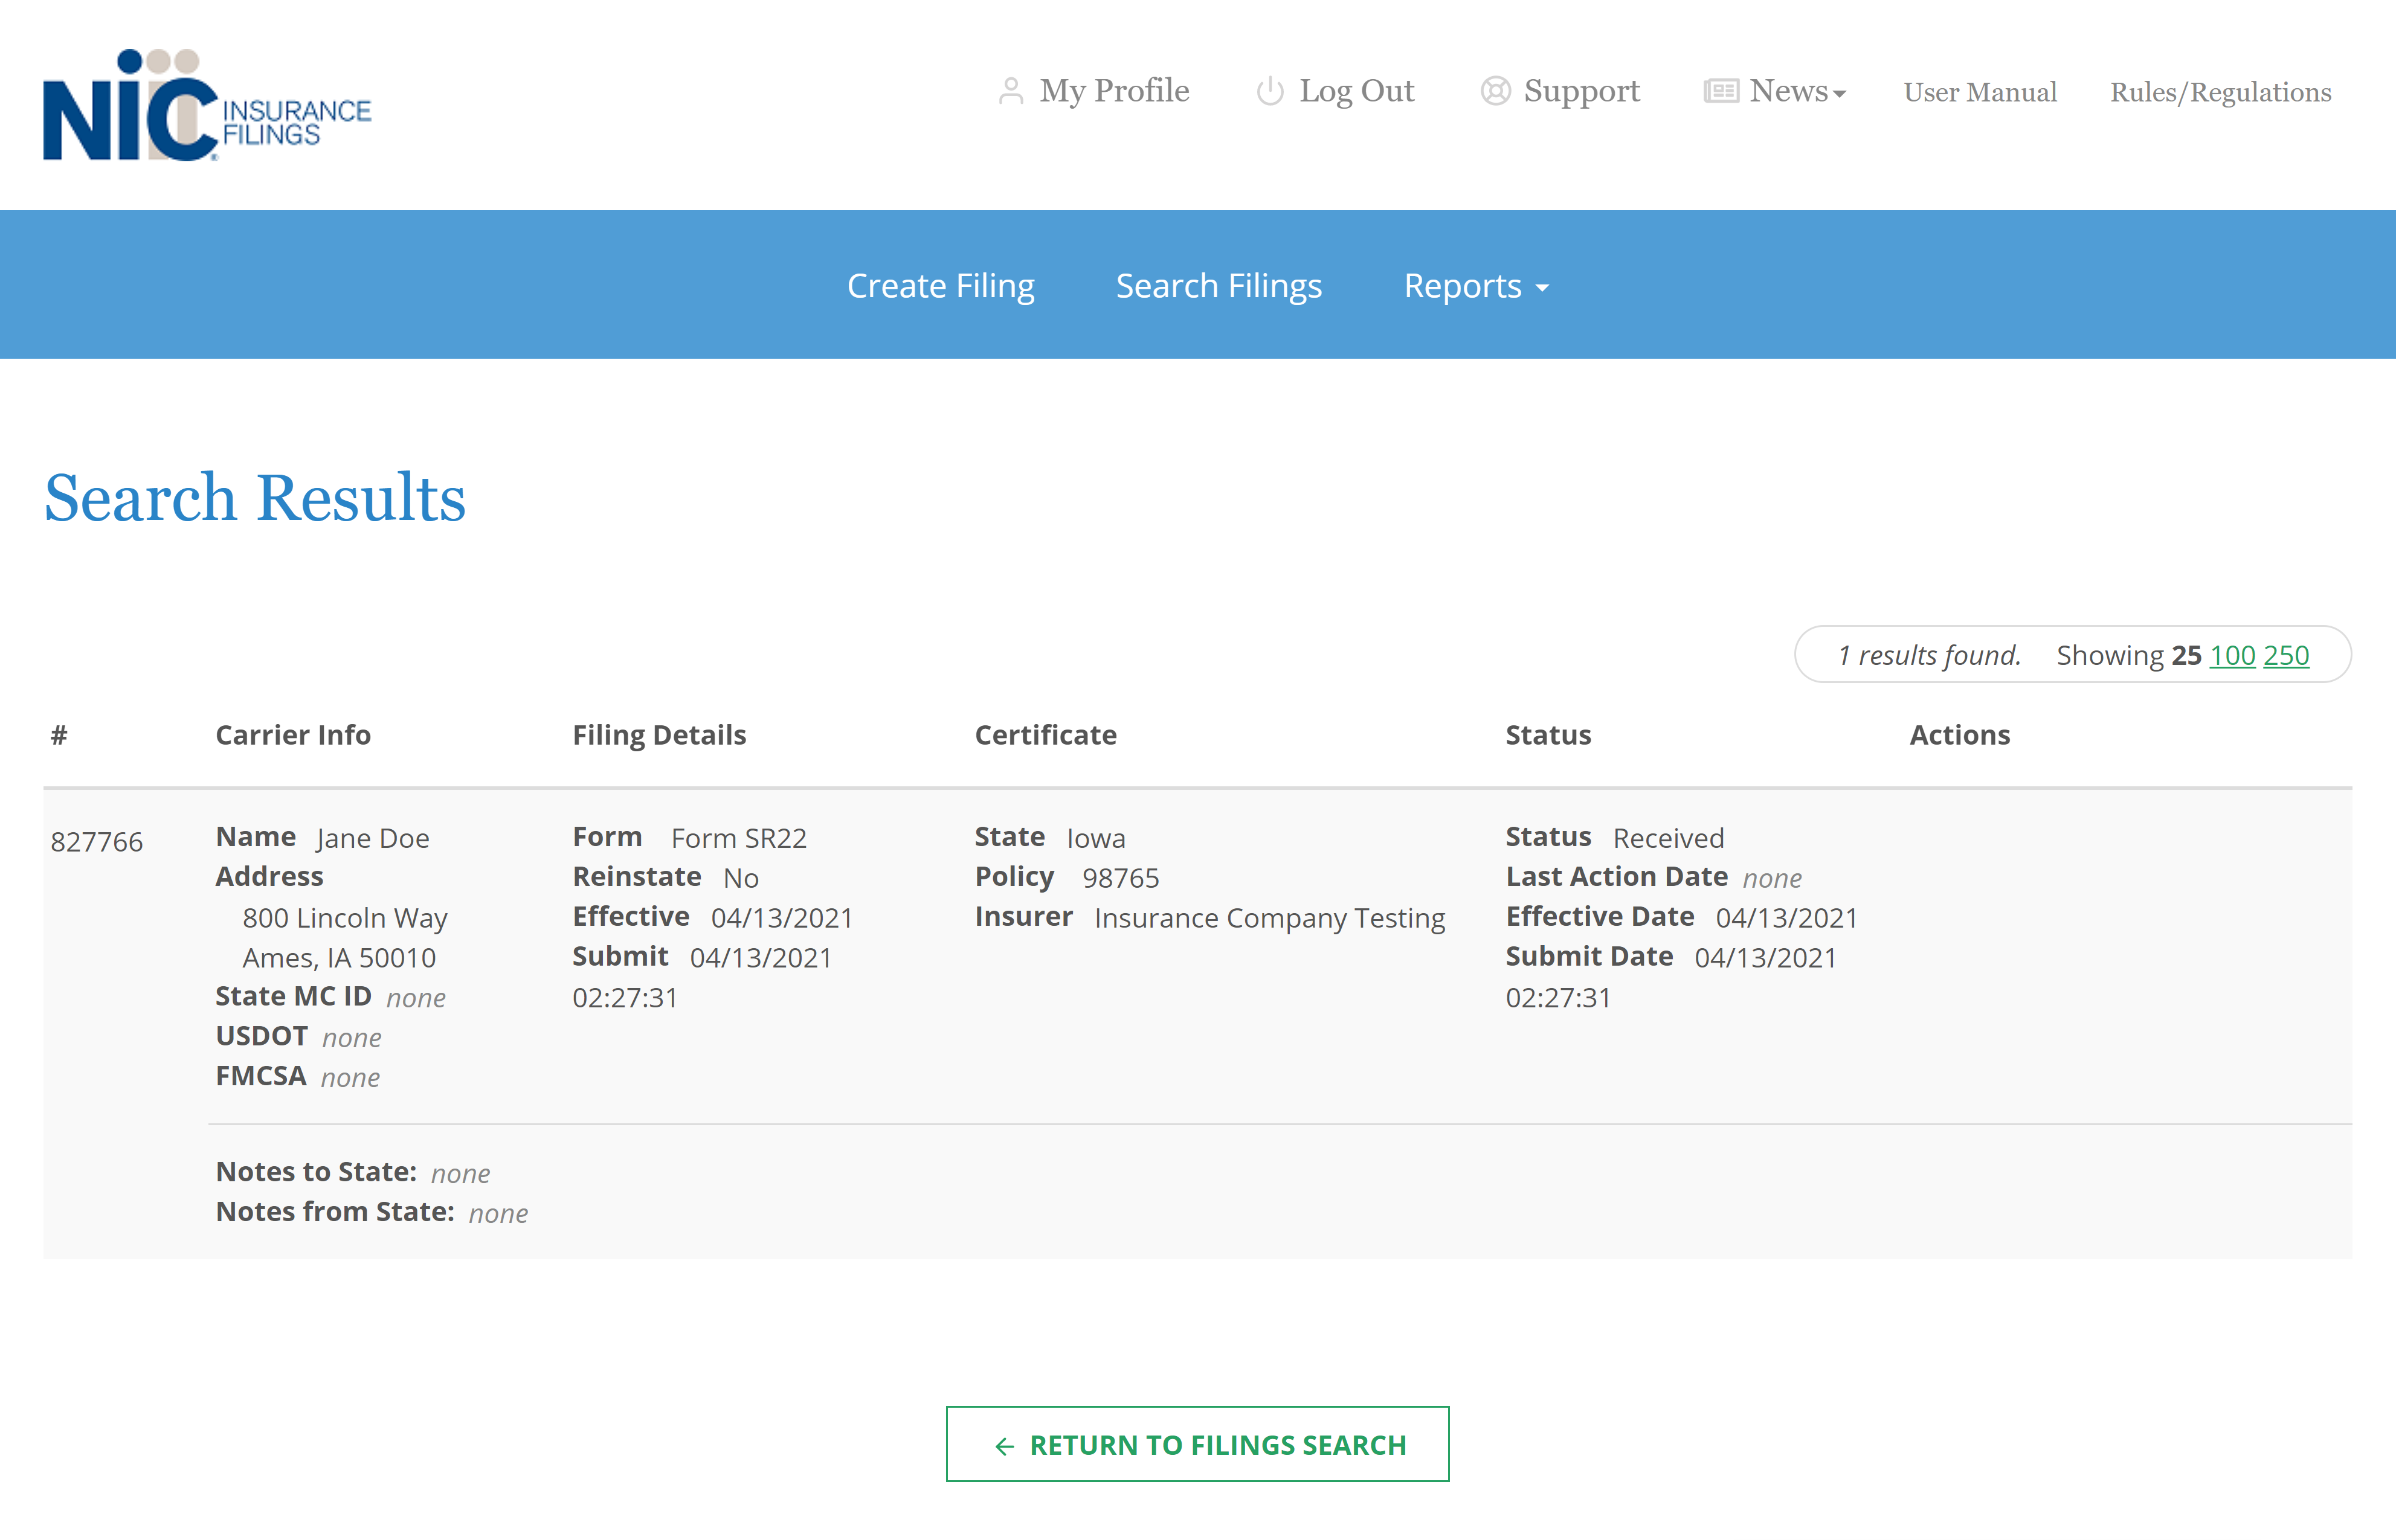Click the newspaper icon beside News
2396x1540 pixels.
click(x=1721, y=91)
